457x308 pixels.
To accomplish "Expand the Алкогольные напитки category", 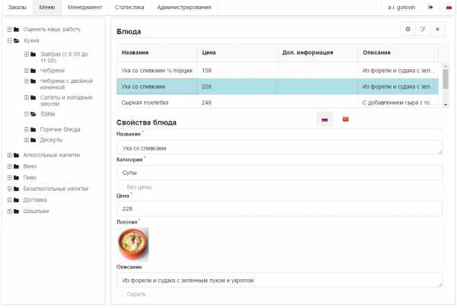I will click(x=8, y=154).
